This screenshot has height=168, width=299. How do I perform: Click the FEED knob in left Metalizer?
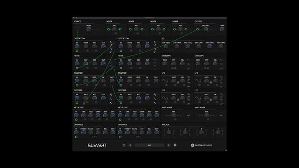click(91, 115)
